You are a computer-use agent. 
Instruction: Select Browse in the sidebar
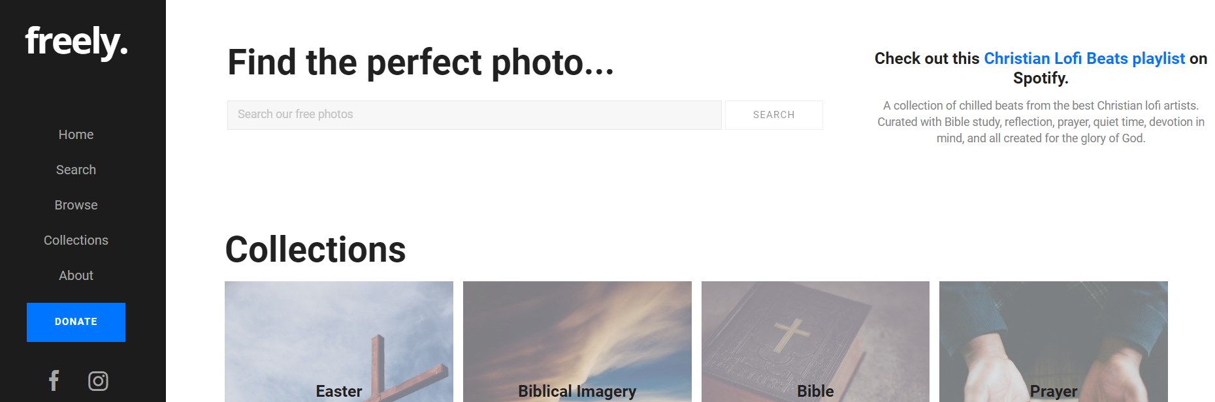point(76,205)
